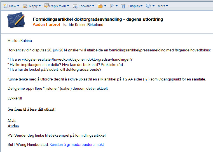Expand the New dropdown arrow
This screenshot has height=152, width=213.
point(18,6)
